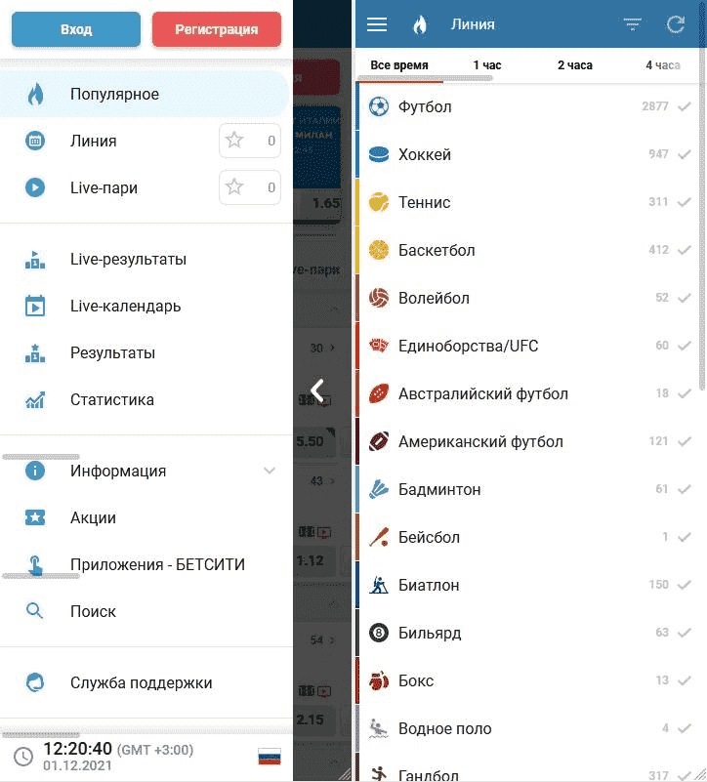Open Популярное in the side menu
707x782 pixels.
[x=145, y=95]
